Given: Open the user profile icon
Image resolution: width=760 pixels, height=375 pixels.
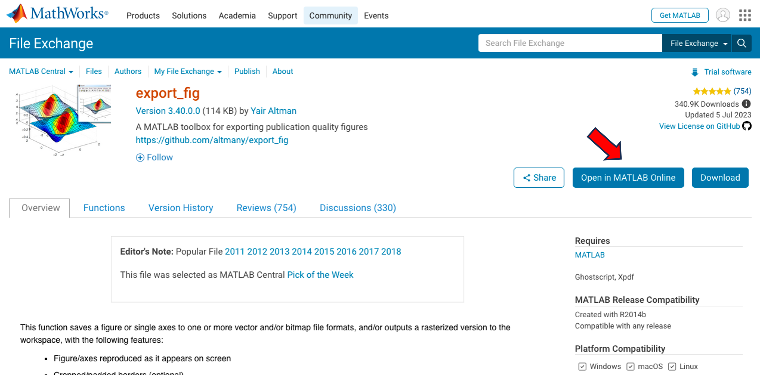Looking at the screenshot, I should click(x=723, y=15).
